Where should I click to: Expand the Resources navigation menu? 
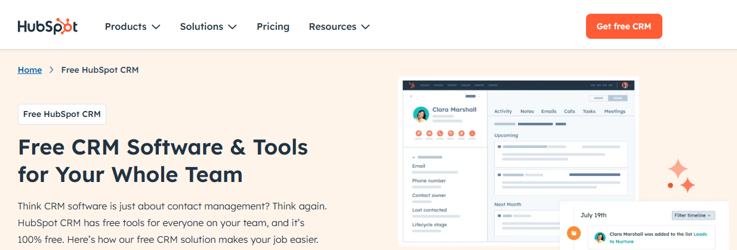(339, 26)
